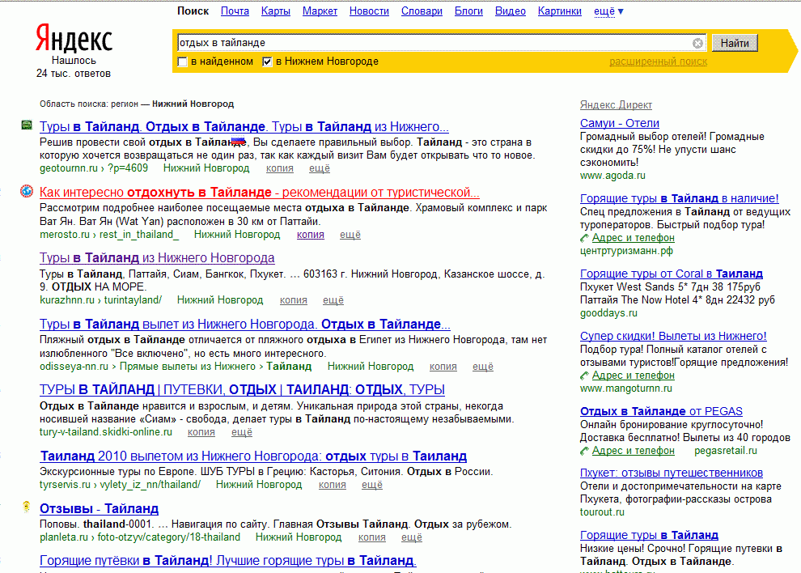This screenshot has width=801, height=573.
Task: Open 'Горящие путёвки в Тайланд!' result
Action: [228, 561]
